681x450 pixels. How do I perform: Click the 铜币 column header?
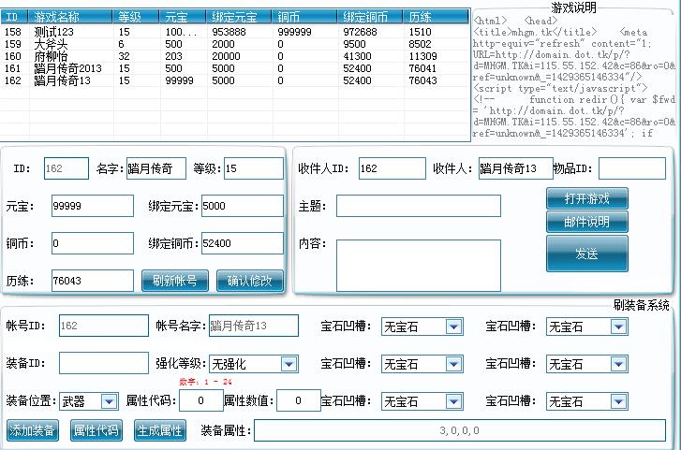click(x=305, y=17)
